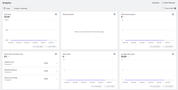Click the purple data line in Total orders chart
Screen dimensions: 178x90
(x=86, y=80)
